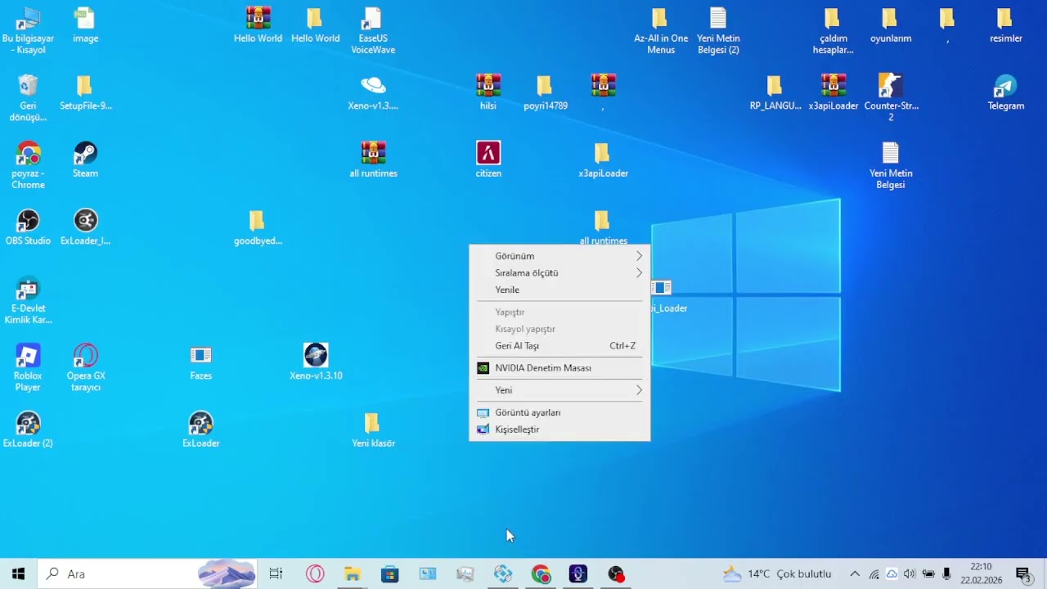Open File Explorer from the taskbar

pyautogui.click(x=353, y=574)
